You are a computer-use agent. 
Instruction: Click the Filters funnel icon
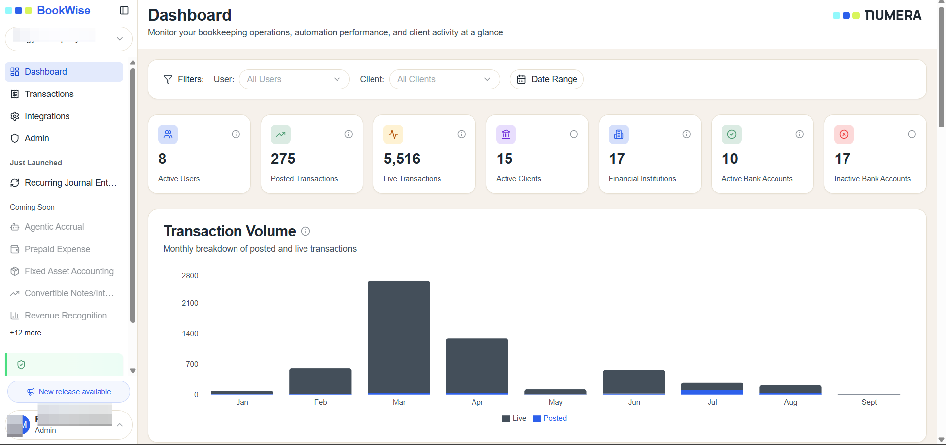(168, 79)
